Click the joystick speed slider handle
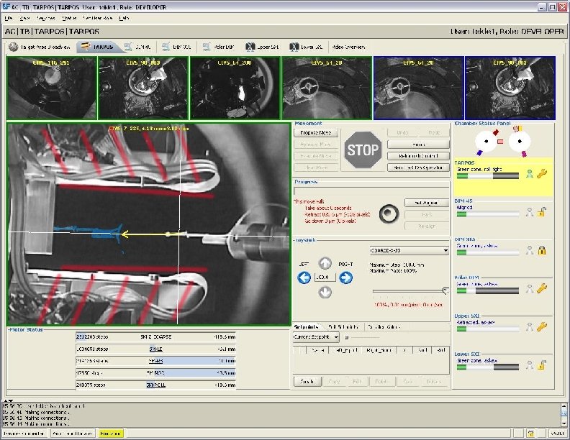This screenshot has width=570, height=440. click(445, 290)
